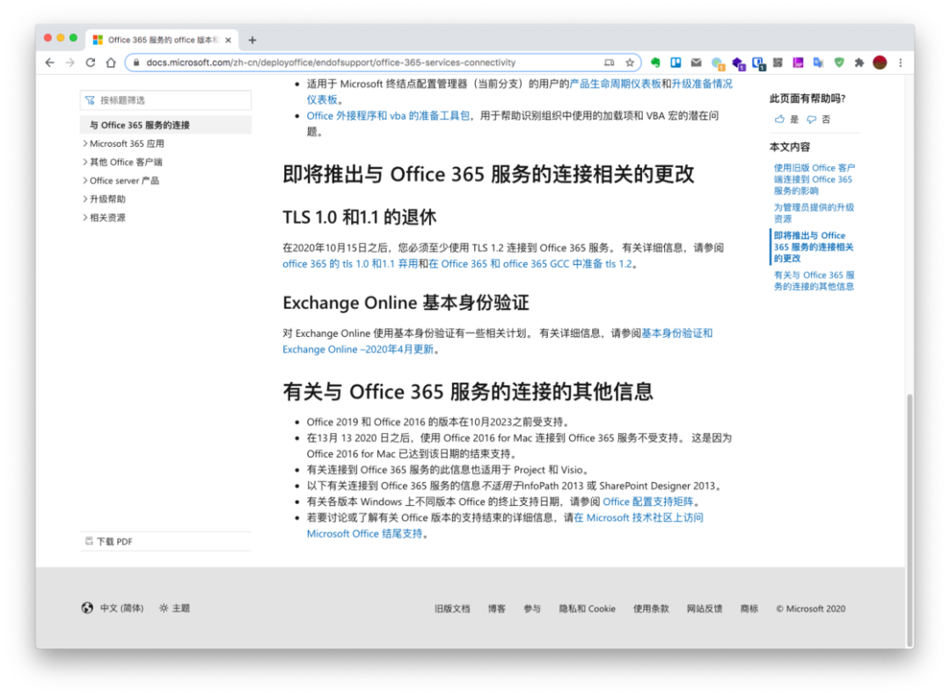Image resolution: width=950 pixels, height=696 pixels.
Task: Open the purple layered extension with badge
Action: point(738,63)
